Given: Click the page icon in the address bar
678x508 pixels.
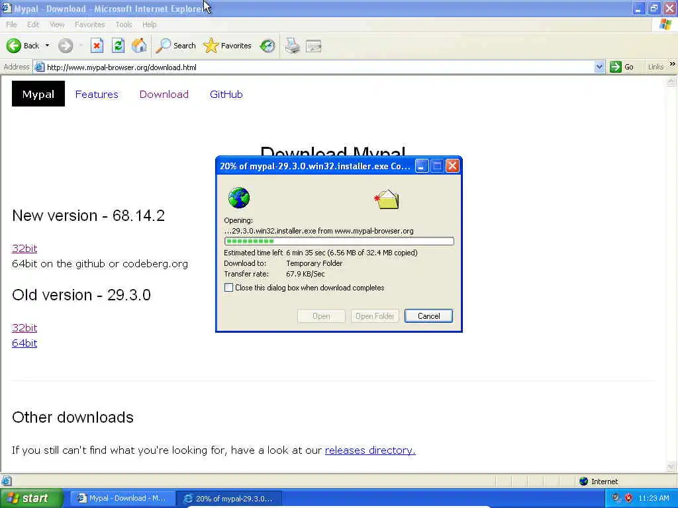Looking at the screenshot, I should 39,67.
